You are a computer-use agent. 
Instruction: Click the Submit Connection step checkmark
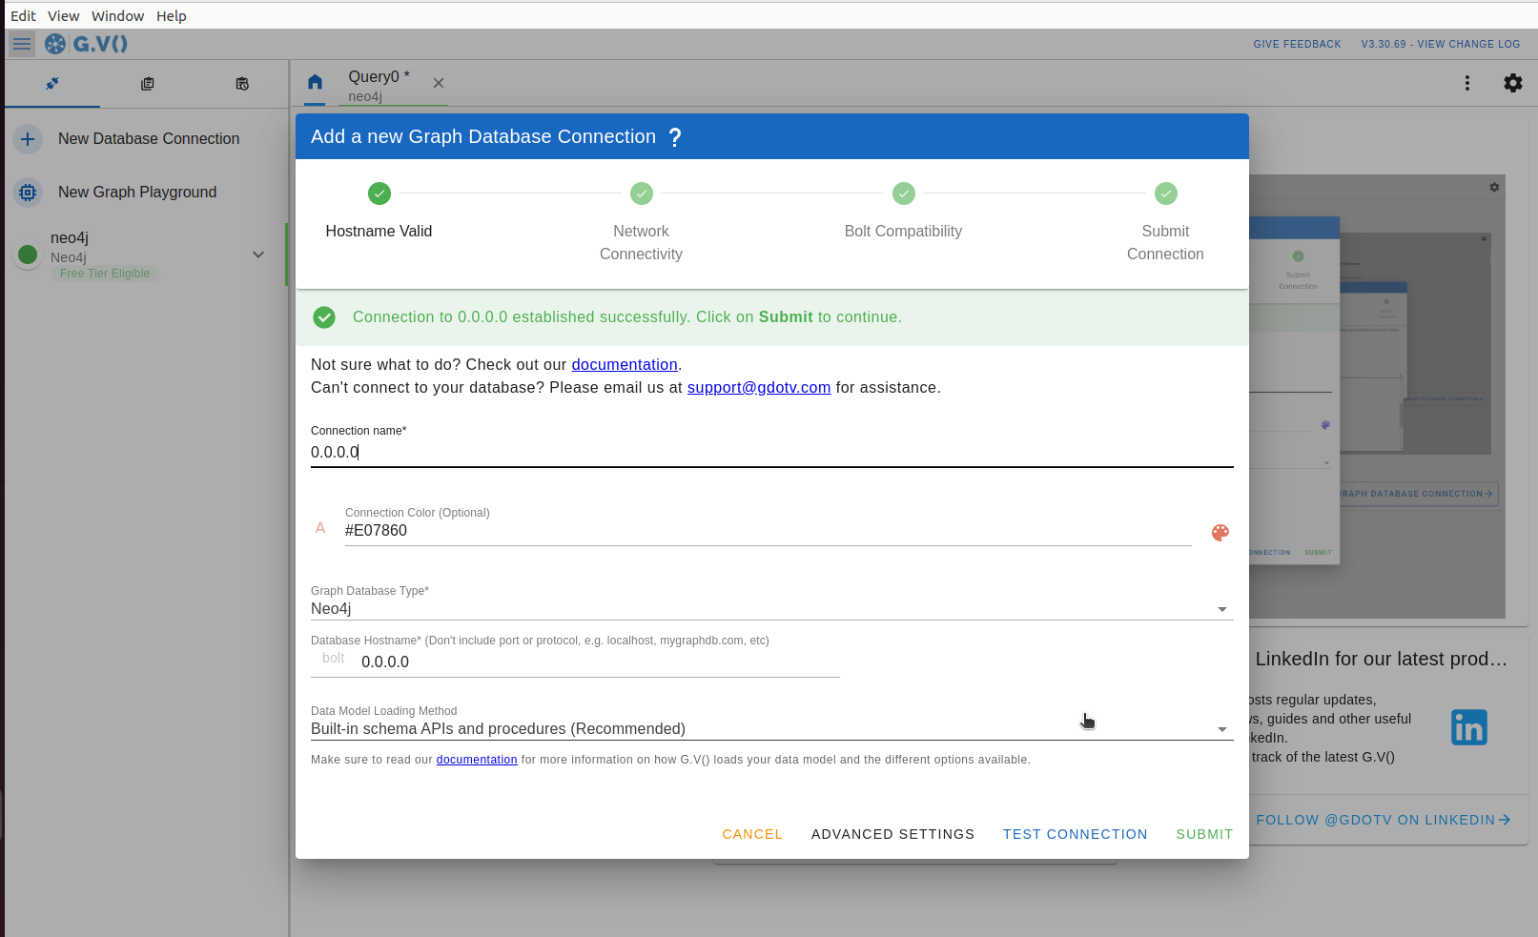tap(1166, 194)
